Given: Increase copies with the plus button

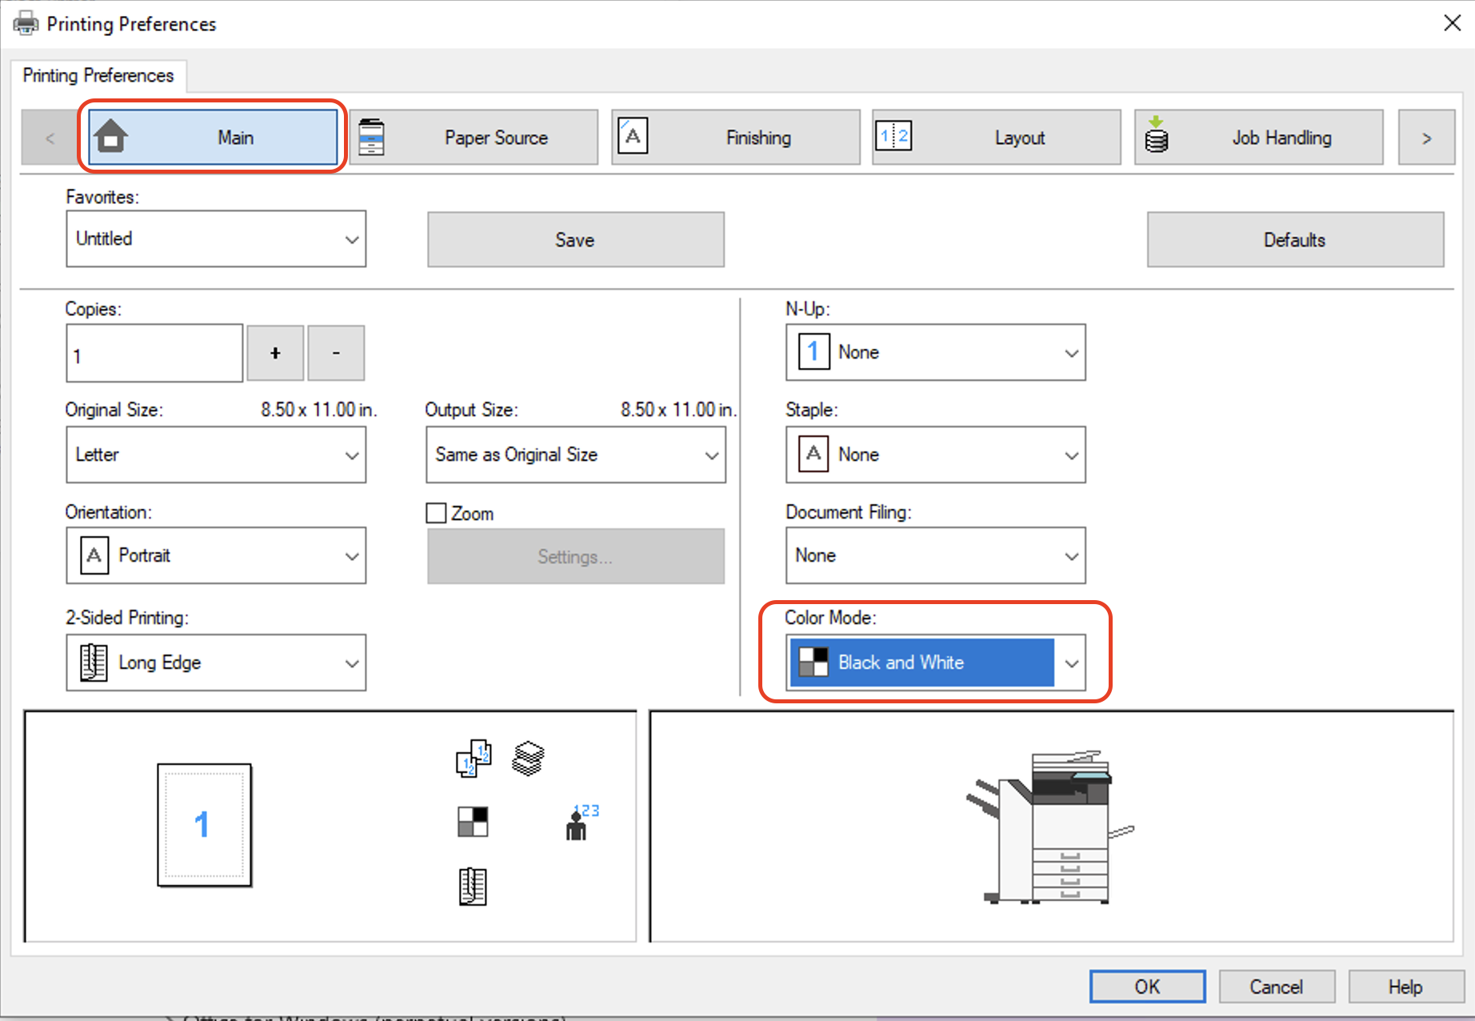Looking at the screenshot, I should pos(274,352).
